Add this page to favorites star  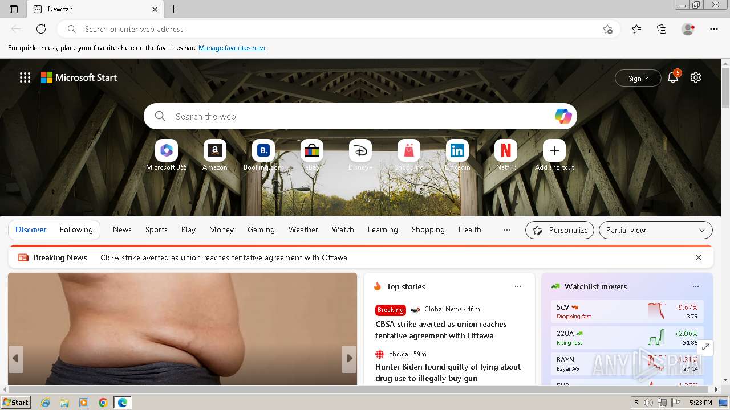pos(607,29)
